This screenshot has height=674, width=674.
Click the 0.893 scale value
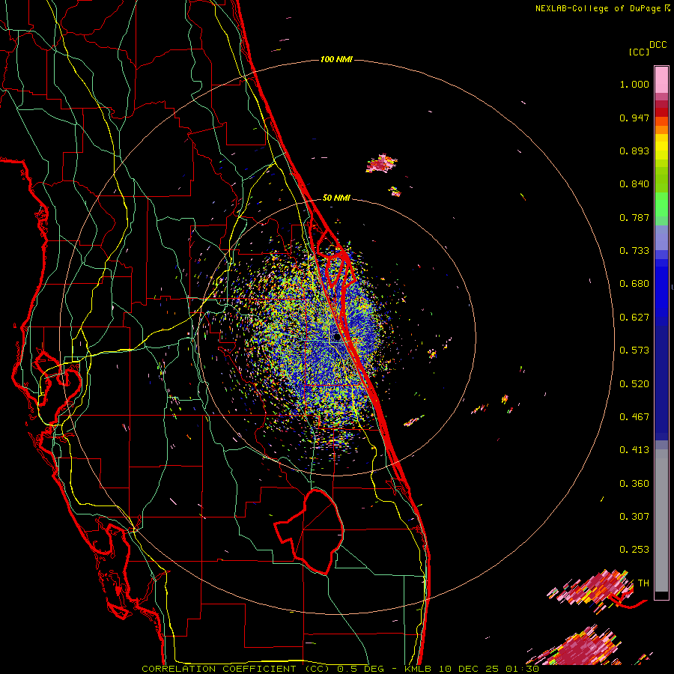[x=634, y=151]
